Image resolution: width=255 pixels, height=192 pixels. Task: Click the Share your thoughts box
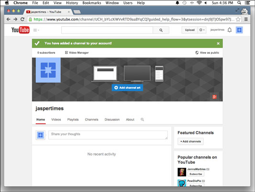(x=108, y=135)
